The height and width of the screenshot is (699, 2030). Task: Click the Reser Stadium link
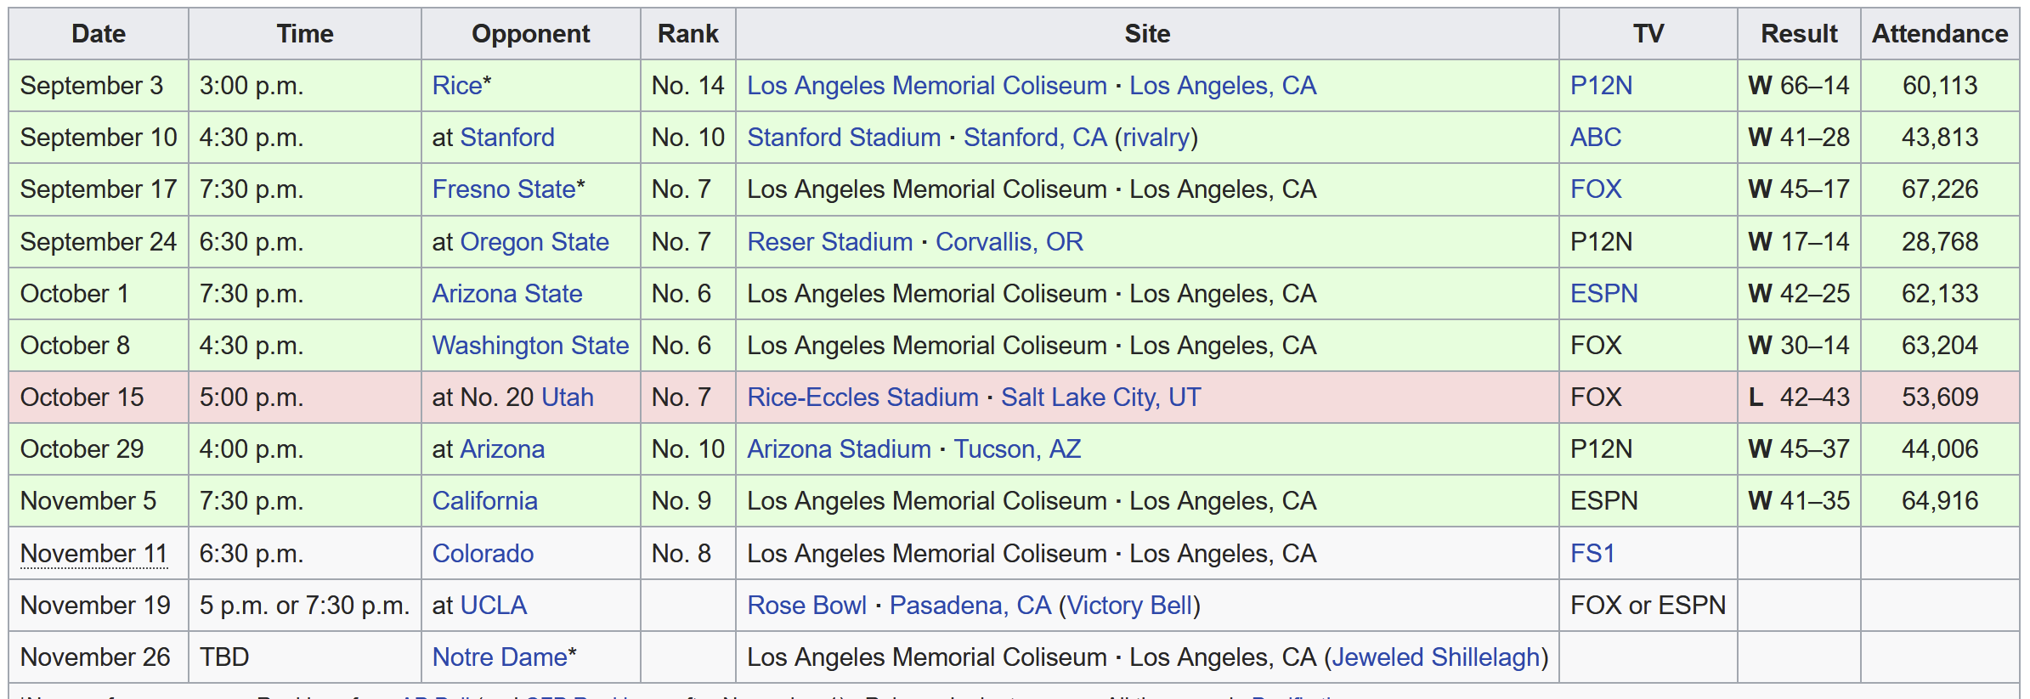830,242
